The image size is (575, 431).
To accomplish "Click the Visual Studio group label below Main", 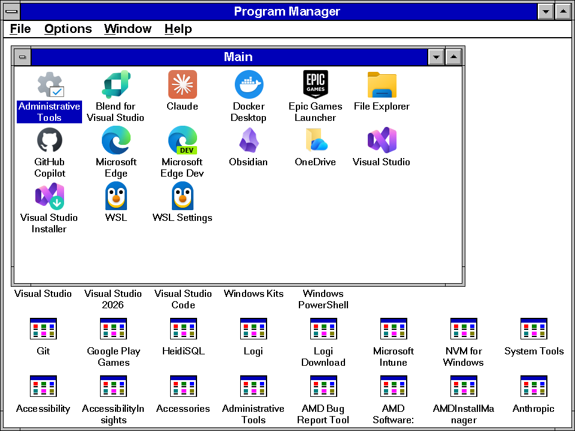I will point(43,293).
